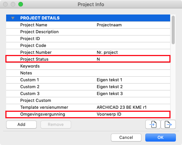Select the PROJECT DETAILS header row

88,18
